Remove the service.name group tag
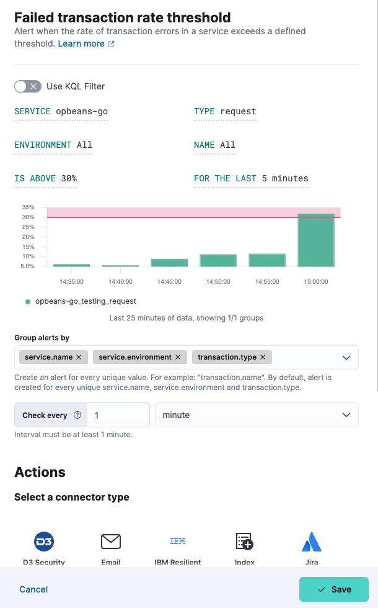This screenshot has width=378, height=608. (79, 357)
